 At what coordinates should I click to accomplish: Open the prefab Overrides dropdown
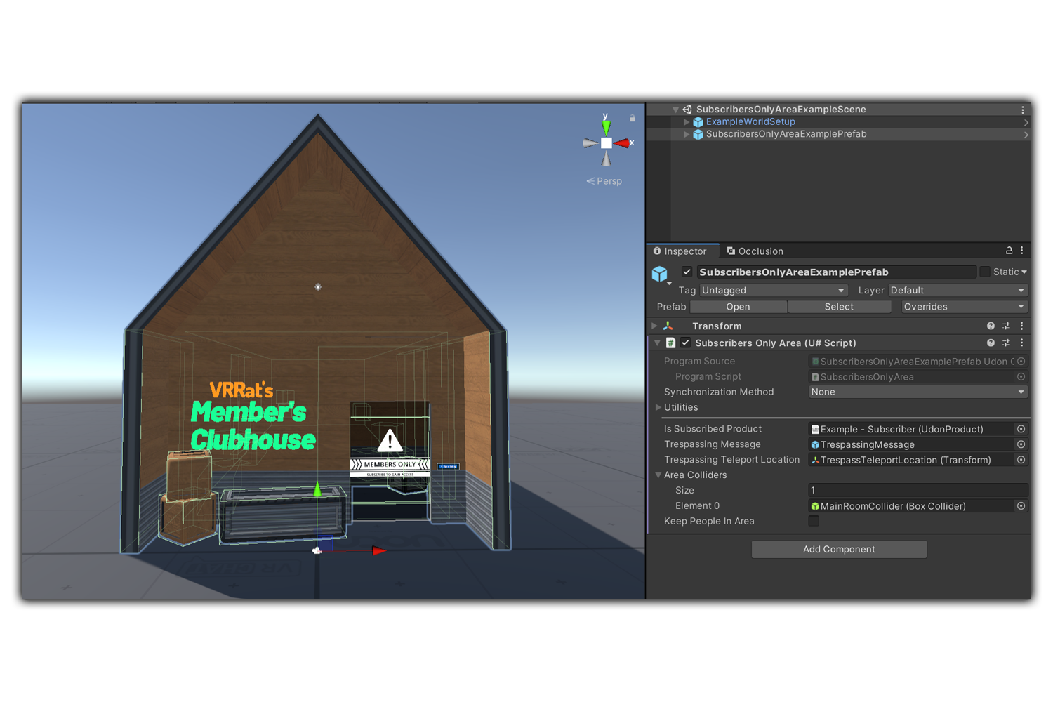965,307
